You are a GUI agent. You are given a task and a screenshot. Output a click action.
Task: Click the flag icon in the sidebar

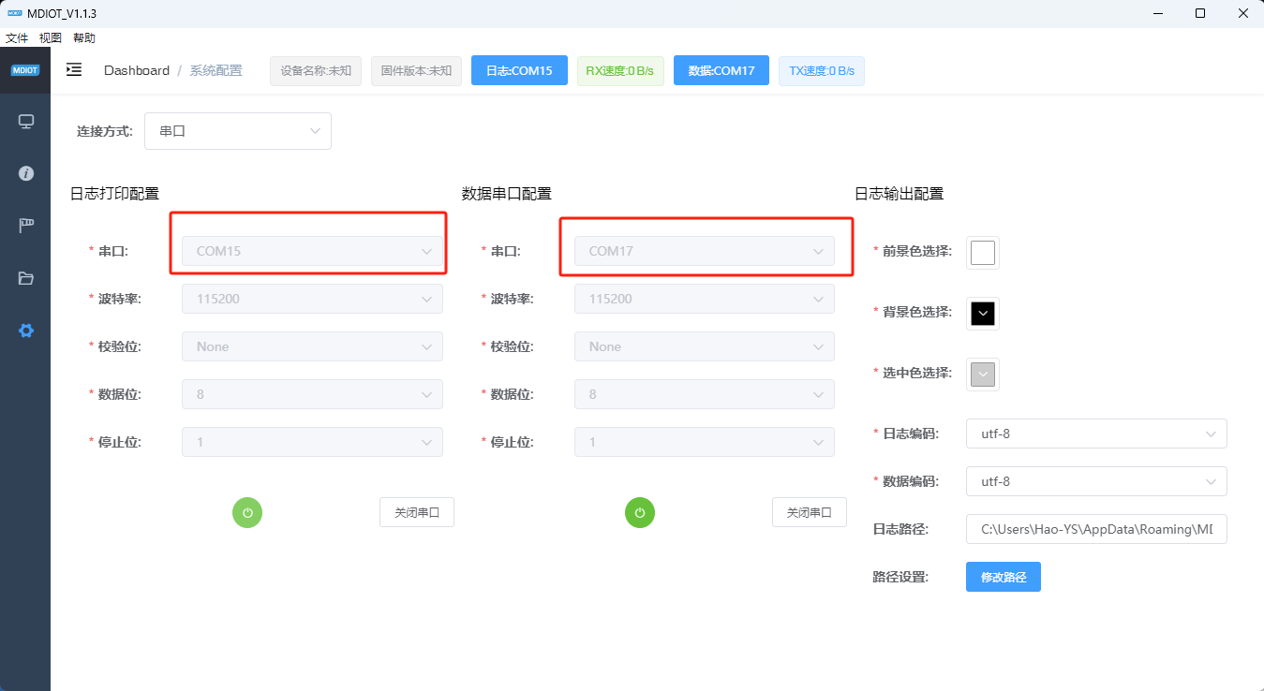26,226
